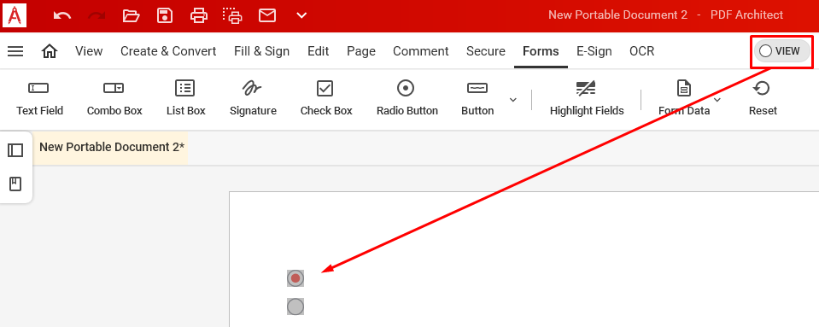Open the bookmarks panel icon
Viewport: 819px width, 327px height.
click(15, 184)
